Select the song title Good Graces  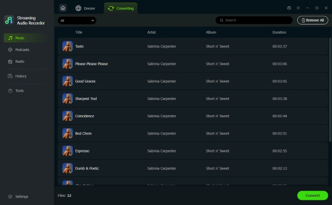(x=85, y=81)
